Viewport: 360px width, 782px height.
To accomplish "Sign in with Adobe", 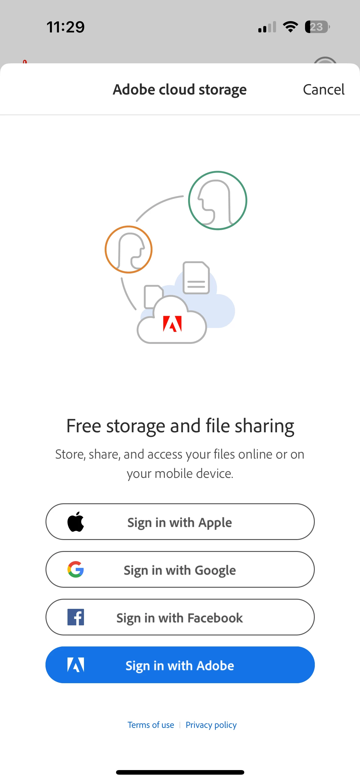I will 180,665.
